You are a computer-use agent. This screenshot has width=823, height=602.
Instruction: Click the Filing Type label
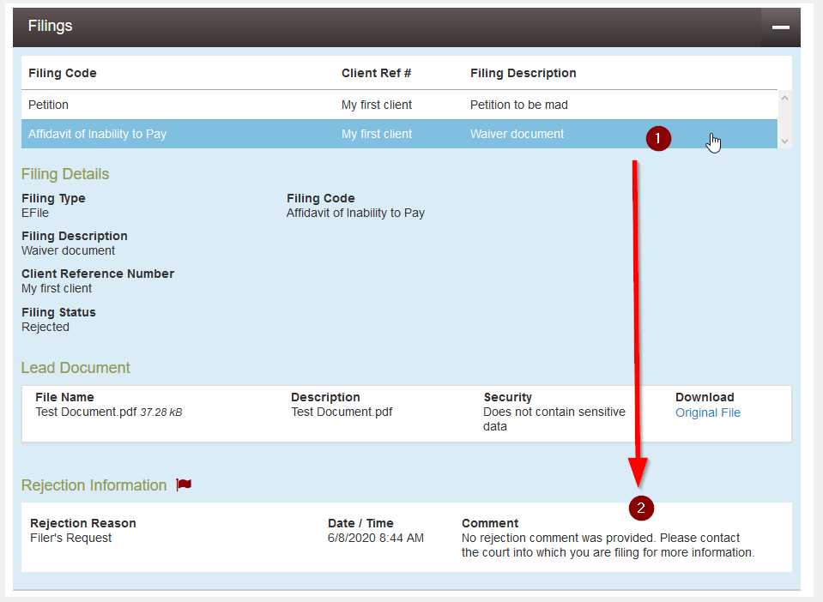point(53,198)
